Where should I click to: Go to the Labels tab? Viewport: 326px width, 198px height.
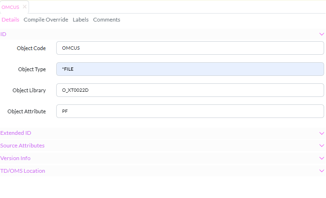81,20
